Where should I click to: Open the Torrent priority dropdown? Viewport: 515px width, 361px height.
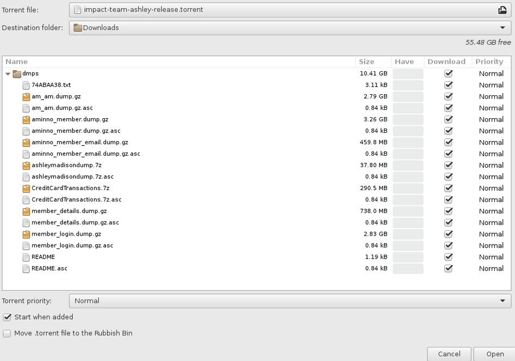click(x=290, y=301)
